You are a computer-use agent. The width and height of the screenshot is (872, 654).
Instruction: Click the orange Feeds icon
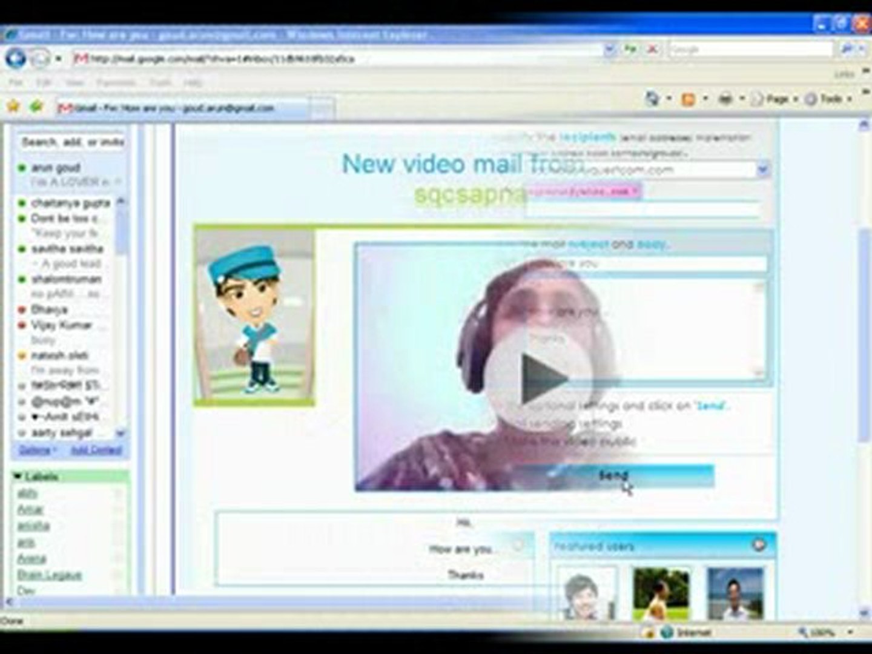pyautogui.click(x=689, y=99)
